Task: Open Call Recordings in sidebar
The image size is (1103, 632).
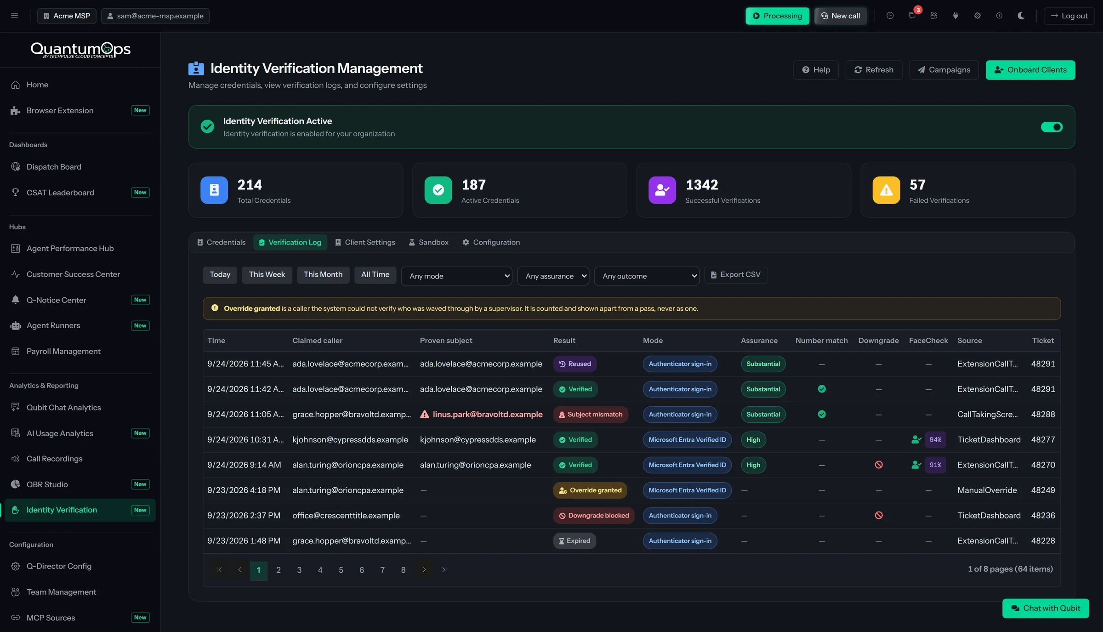Action: click(80, 459)
